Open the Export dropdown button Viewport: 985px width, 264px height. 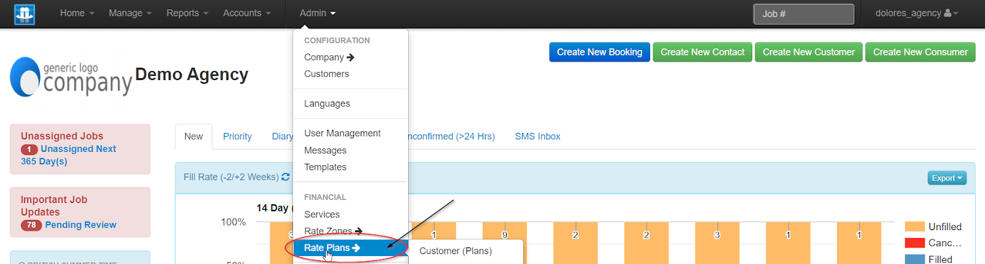click(947, 178)
